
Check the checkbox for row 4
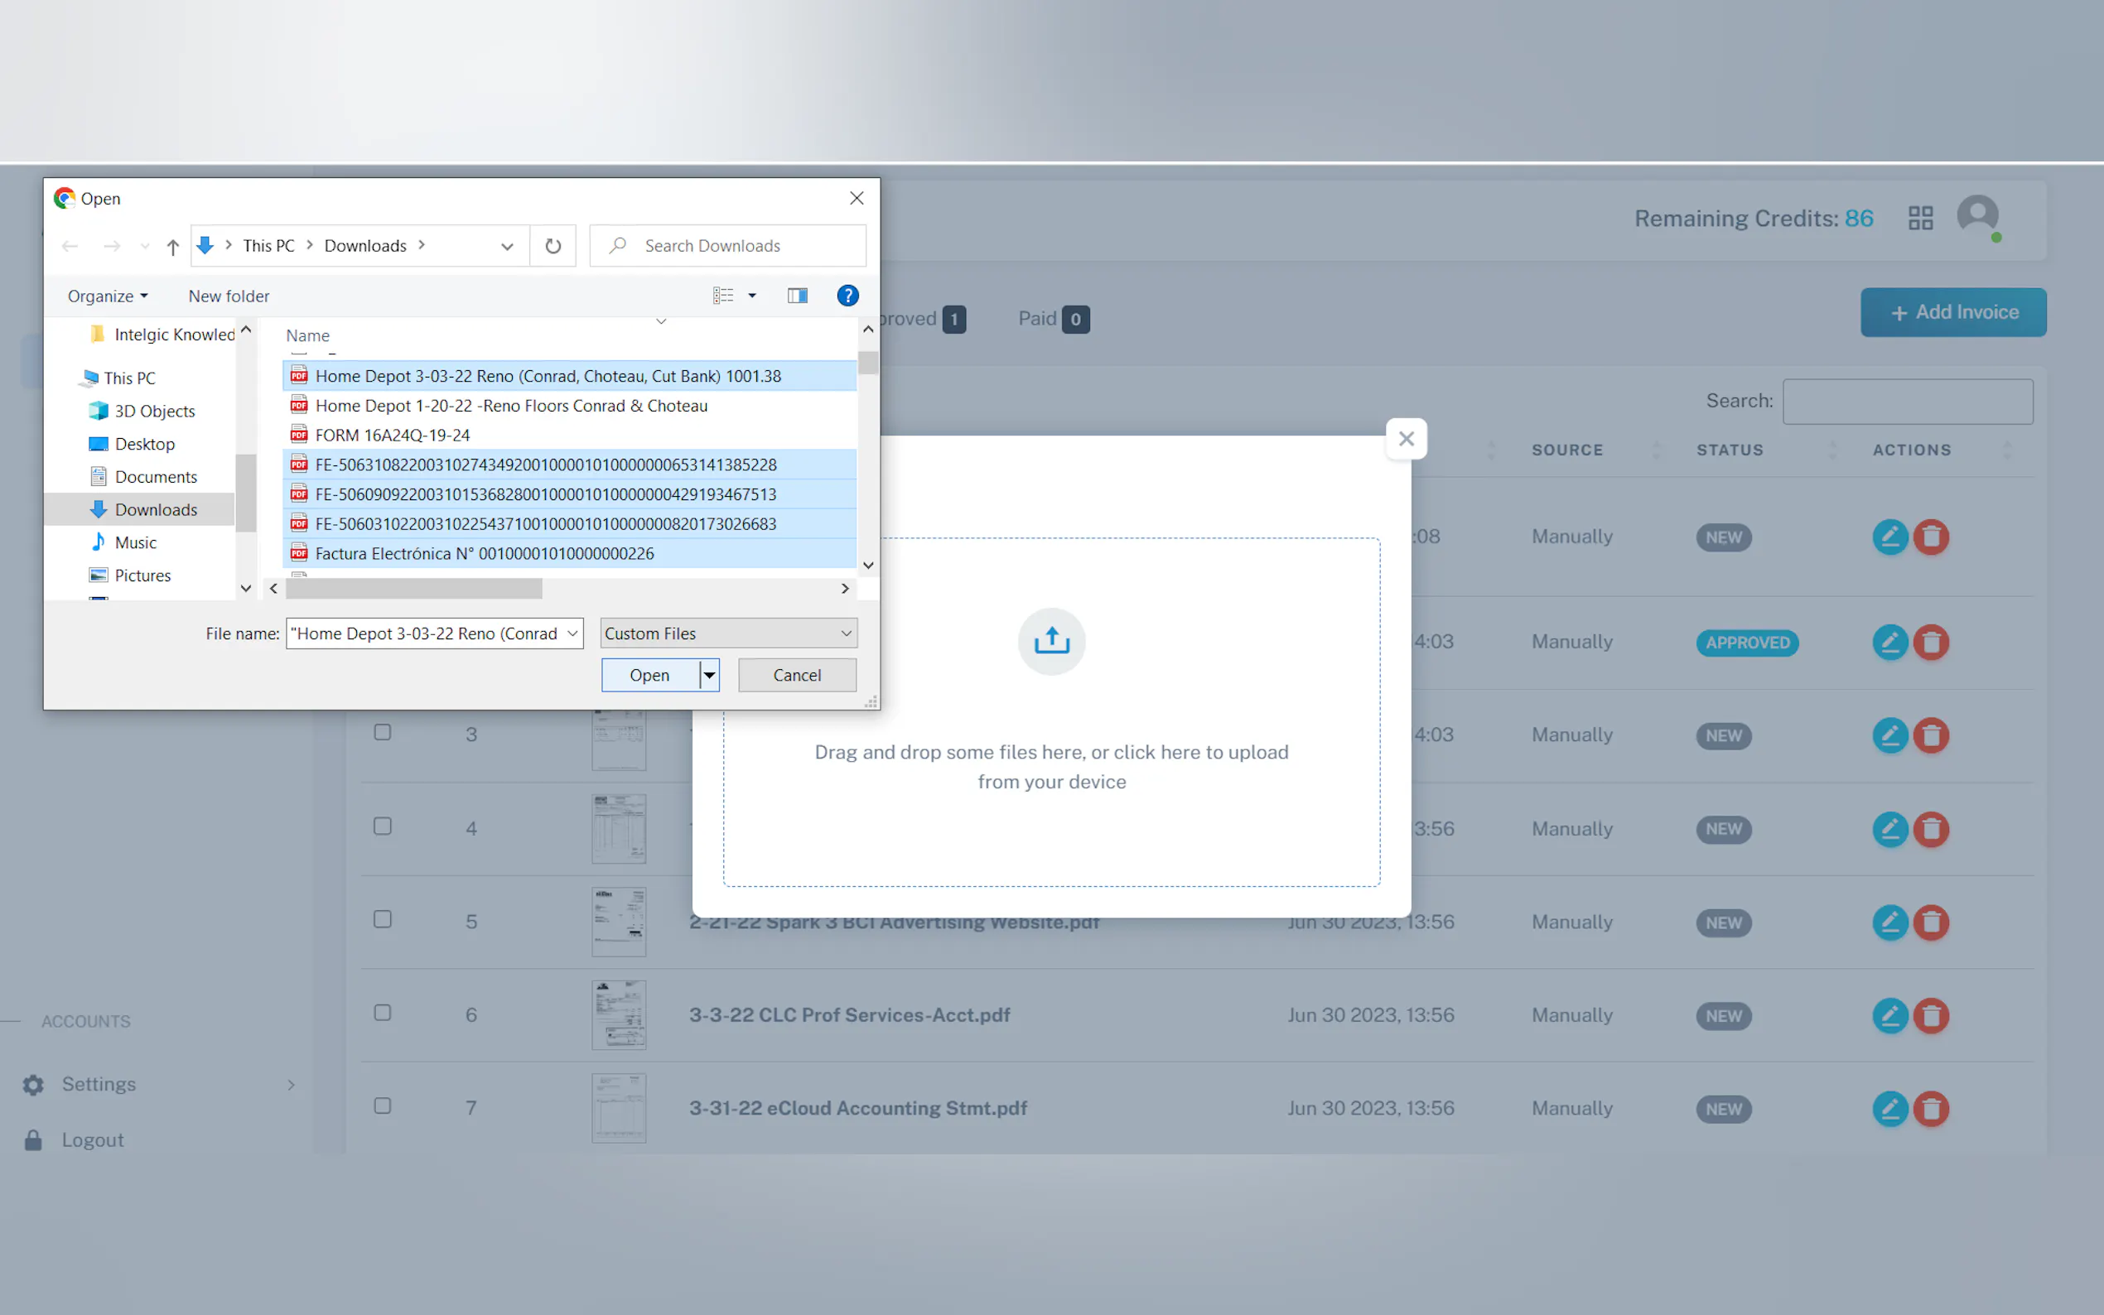coord(383,826)
